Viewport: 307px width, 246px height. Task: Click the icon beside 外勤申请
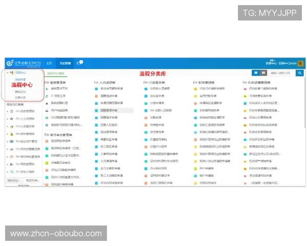(146, 118)
